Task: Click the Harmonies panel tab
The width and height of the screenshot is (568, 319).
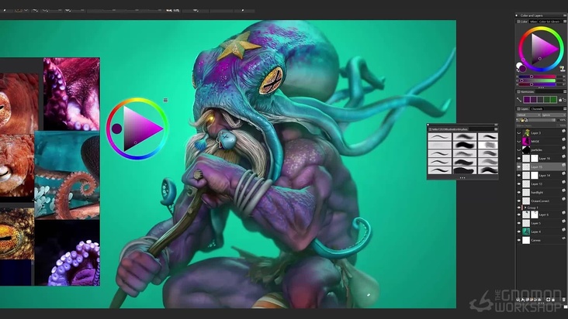Action: pos(525,92)
